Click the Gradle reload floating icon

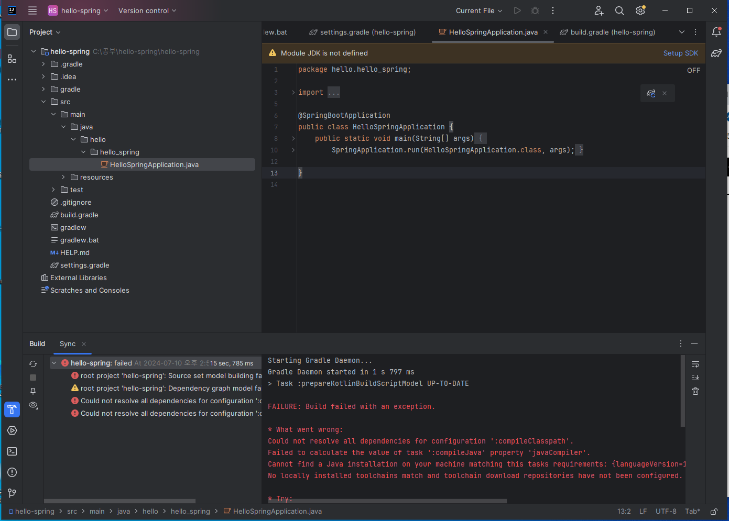651,93
